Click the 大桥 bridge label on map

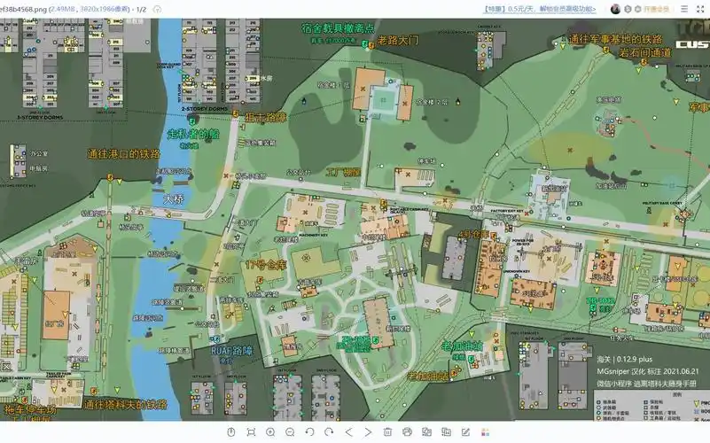coord(174,200)
